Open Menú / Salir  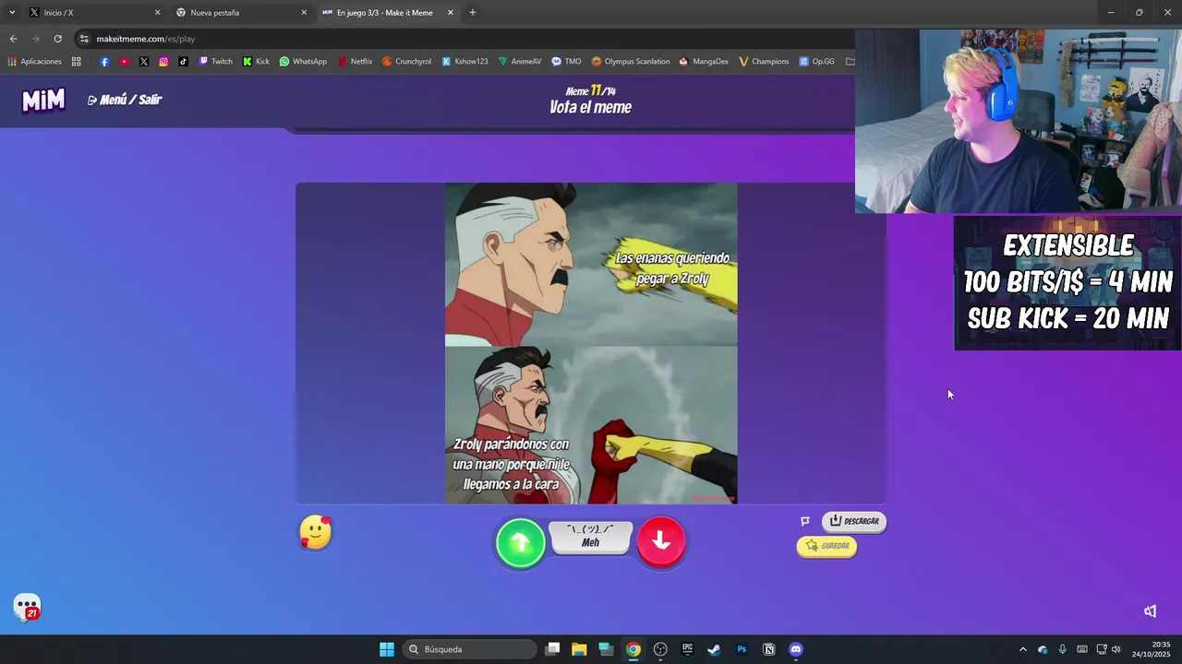(x=125, y=100)
